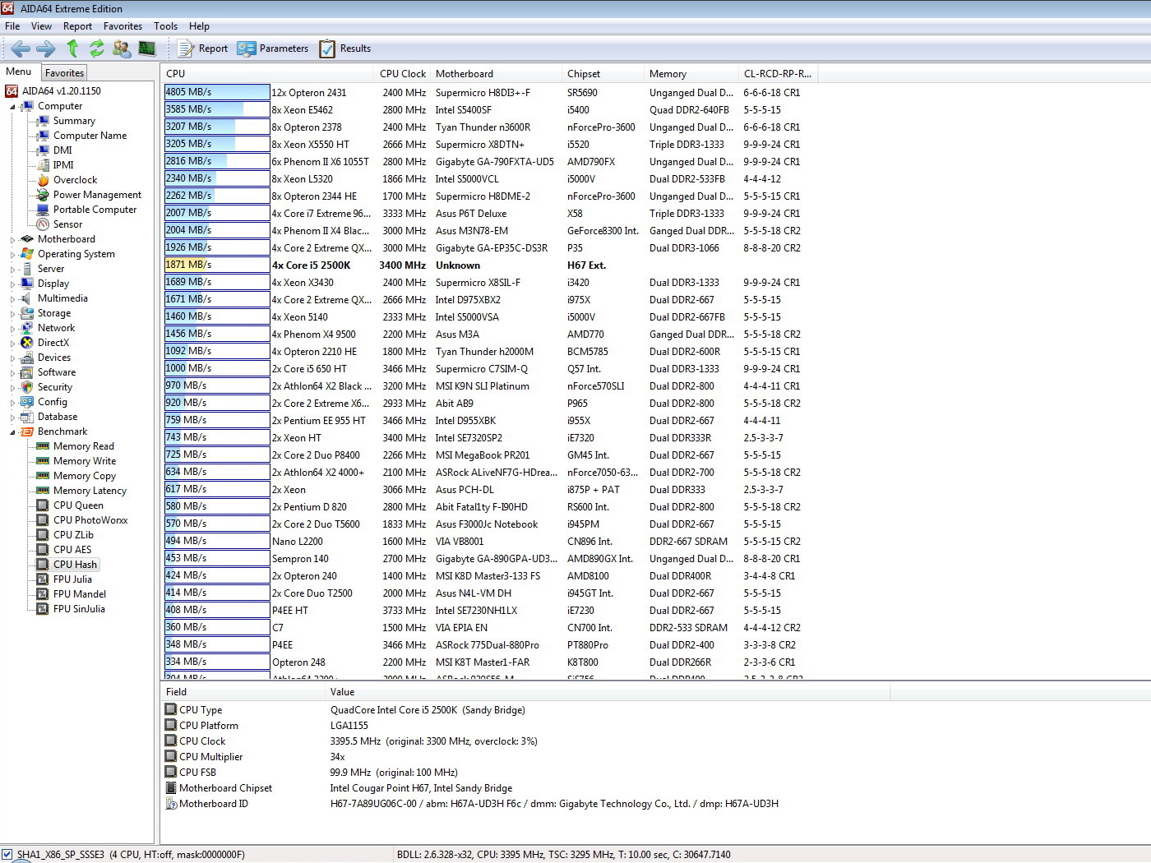Select the Memory Read benchmark
The image size is (1151, 863).
(x=83, y=446)
